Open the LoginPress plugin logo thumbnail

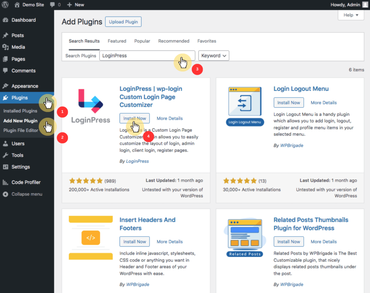(x=91, y=106)
